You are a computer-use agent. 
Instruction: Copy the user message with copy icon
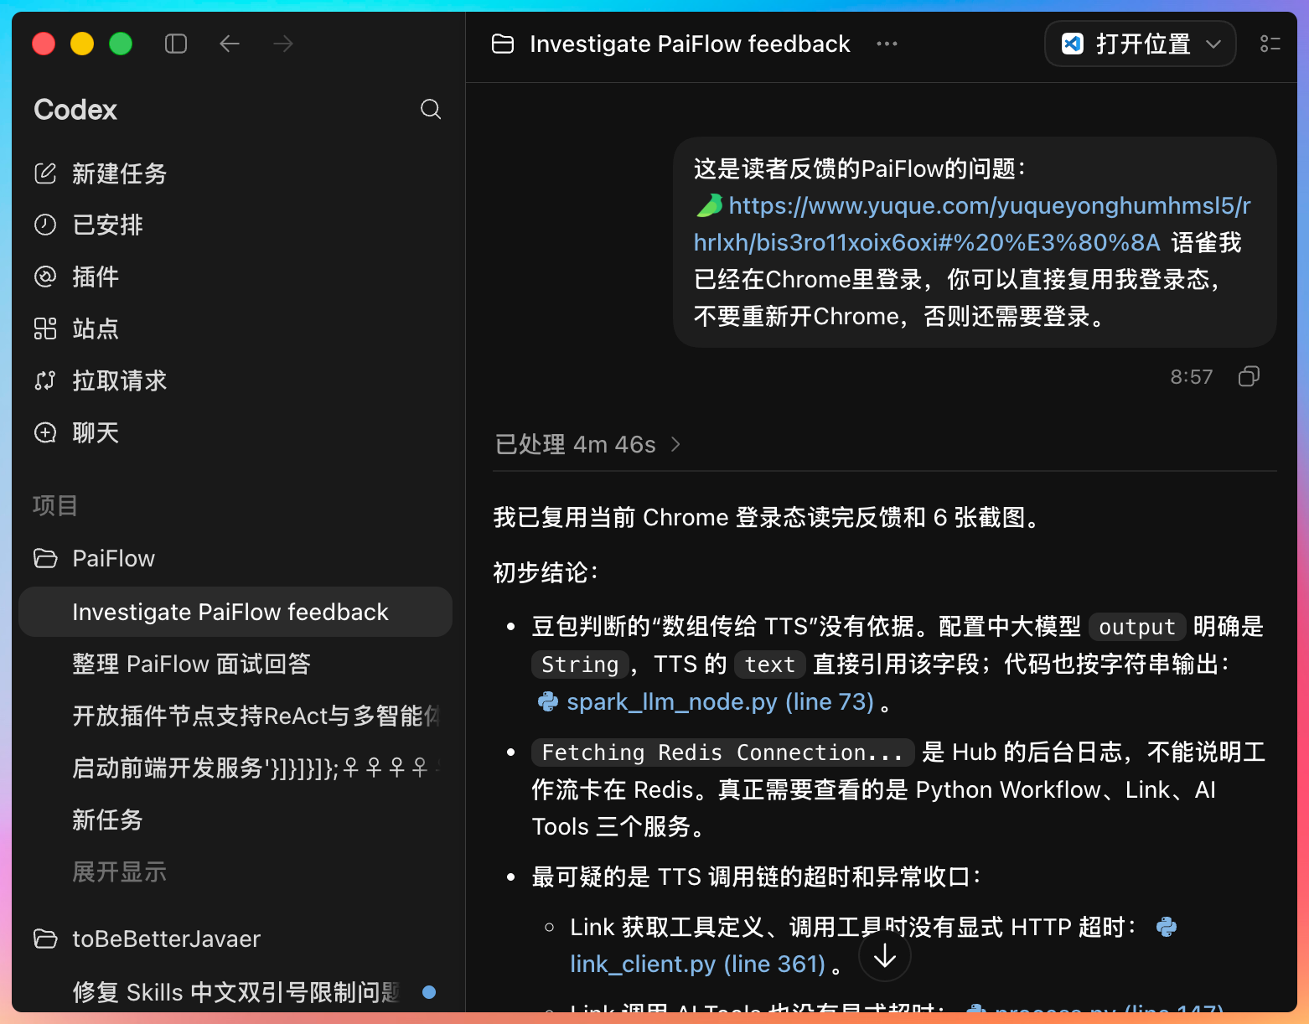point(1249,376)
